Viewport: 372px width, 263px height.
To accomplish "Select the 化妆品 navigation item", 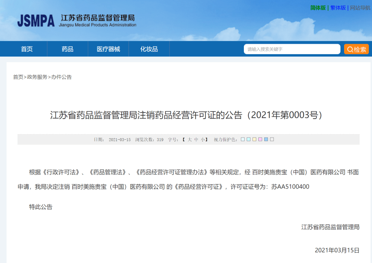I will 149,49.
